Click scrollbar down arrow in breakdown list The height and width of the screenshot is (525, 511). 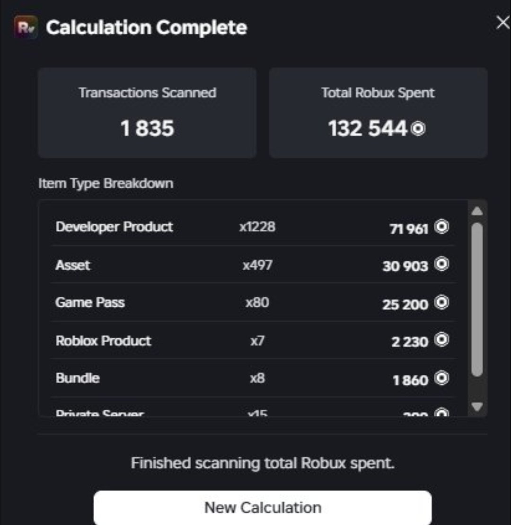tap(477, 406)
